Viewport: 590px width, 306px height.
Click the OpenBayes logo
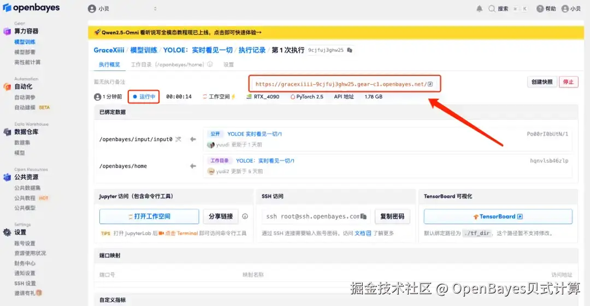coord(31,8)
